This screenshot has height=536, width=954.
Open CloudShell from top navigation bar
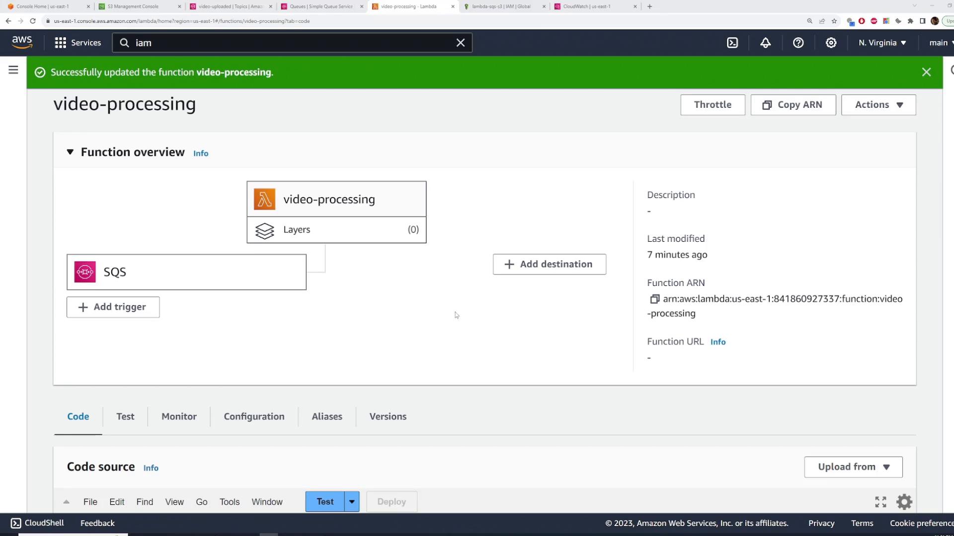(x=732, y=43)
